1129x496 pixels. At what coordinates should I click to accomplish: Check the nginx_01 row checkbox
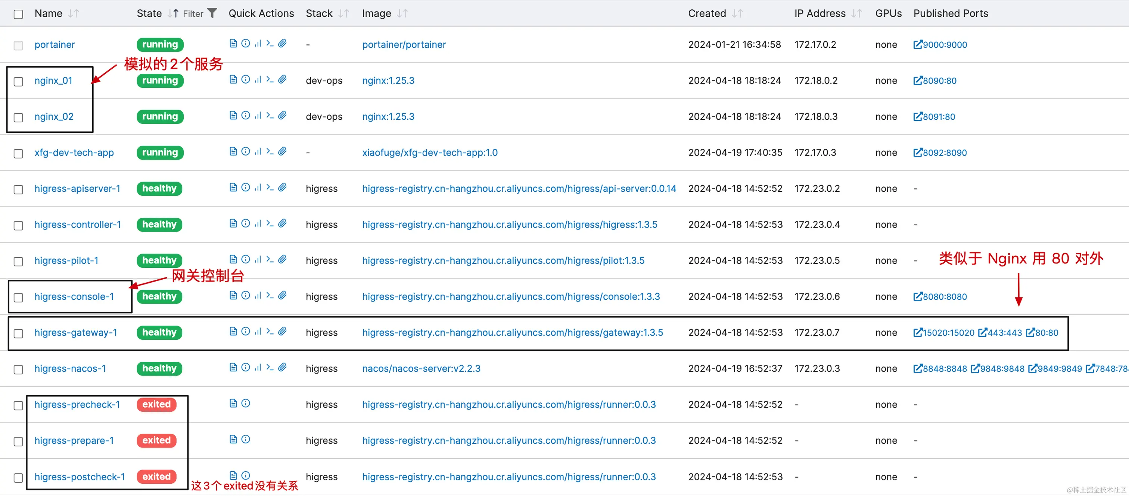pos(18,82)
